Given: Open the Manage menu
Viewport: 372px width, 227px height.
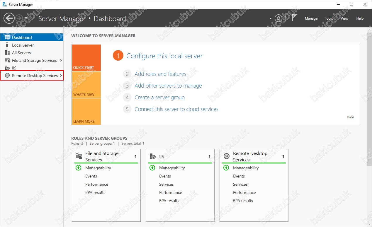Looking at the screenshot, I should [311, 18].
